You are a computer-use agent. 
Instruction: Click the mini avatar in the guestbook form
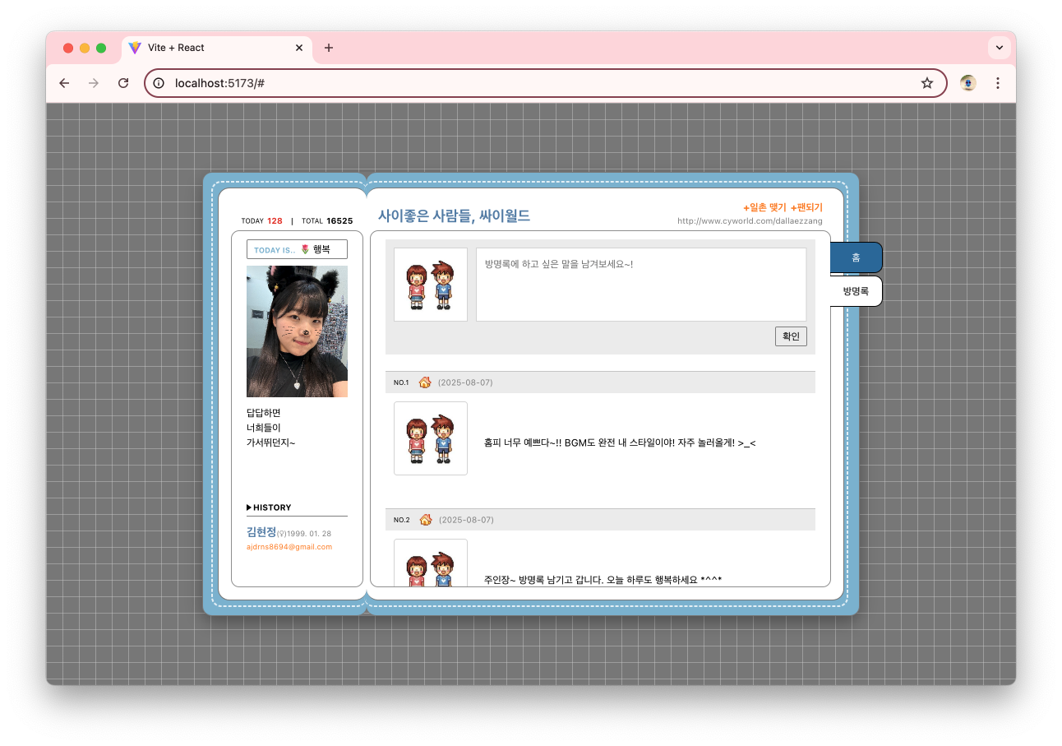click(x=431, y=285)
